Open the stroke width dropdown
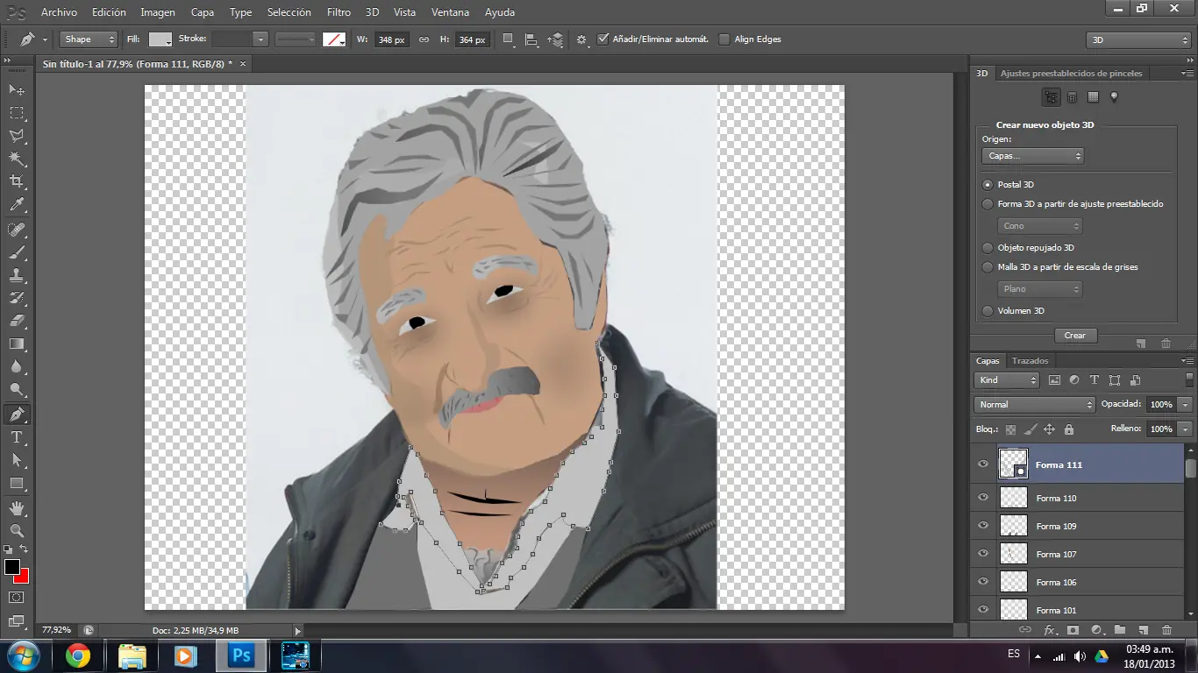 (x=260, y=39)
